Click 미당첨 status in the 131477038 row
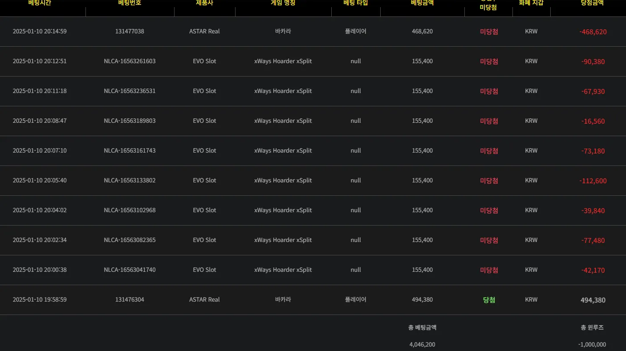This screenshot has width=626, height=351. tap(489, 32)
